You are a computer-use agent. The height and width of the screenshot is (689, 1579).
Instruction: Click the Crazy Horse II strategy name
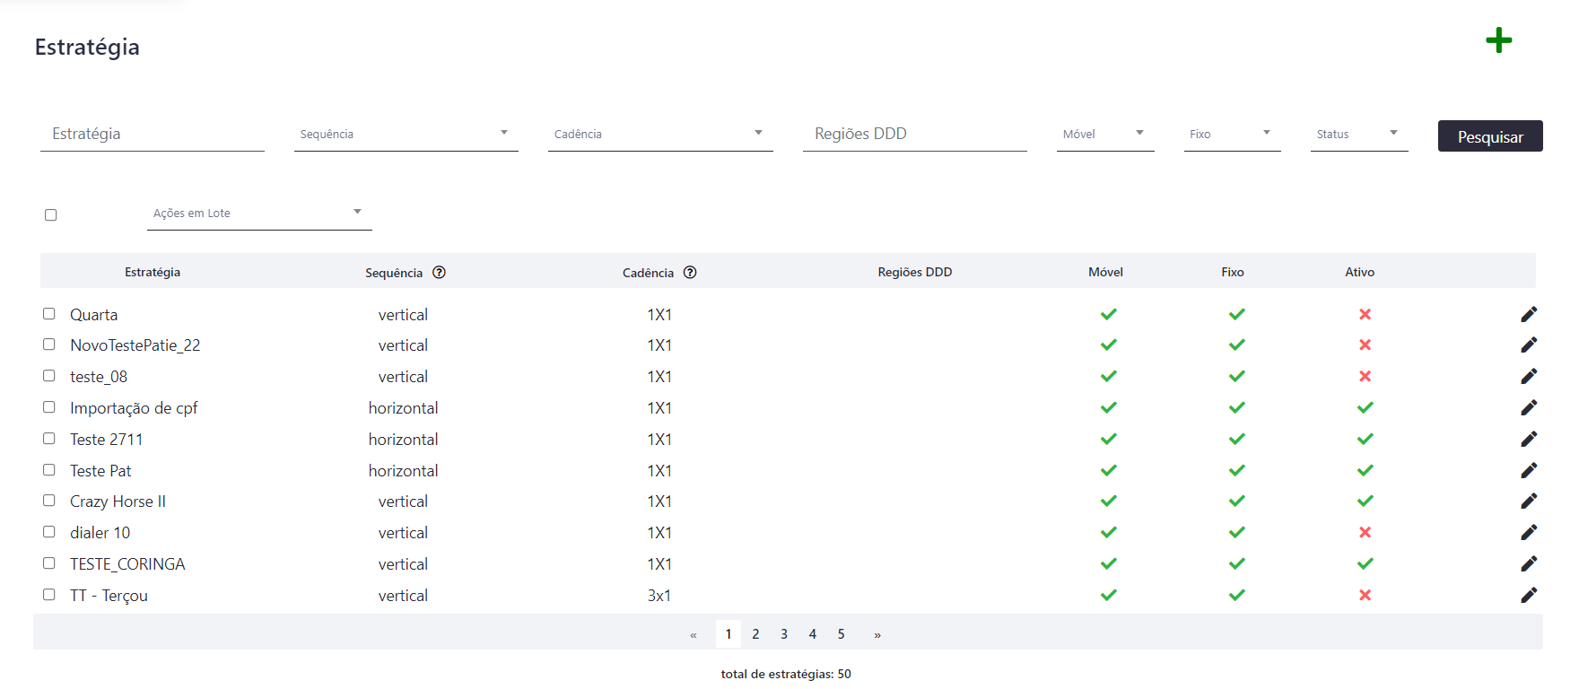(x=118, y=501)
